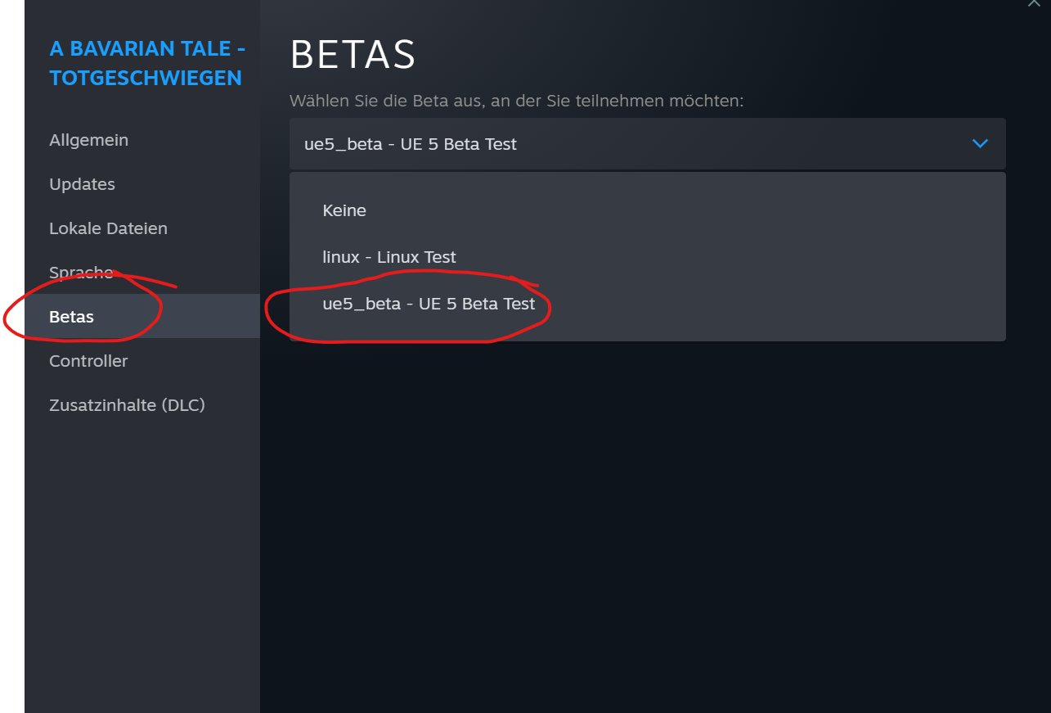Expand the beta selection chevron arrow
The image size is (1051, 713).
pyautogui.click(x=979, y=144)
